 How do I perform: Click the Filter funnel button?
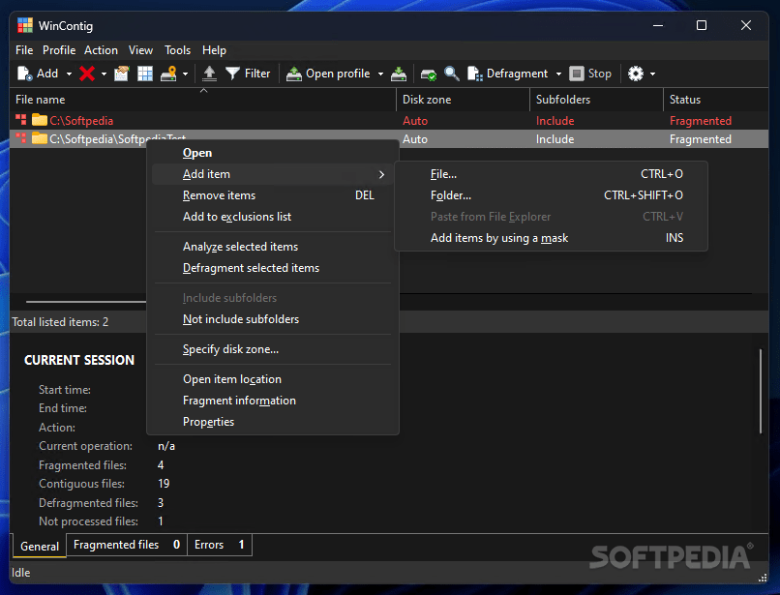(247, 74)
